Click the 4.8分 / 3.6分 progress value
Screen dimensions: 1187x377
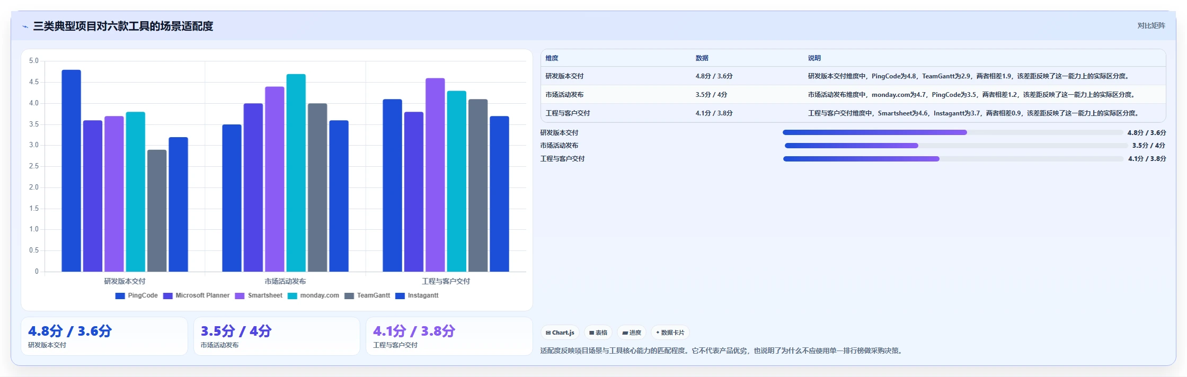(1147, 133)
